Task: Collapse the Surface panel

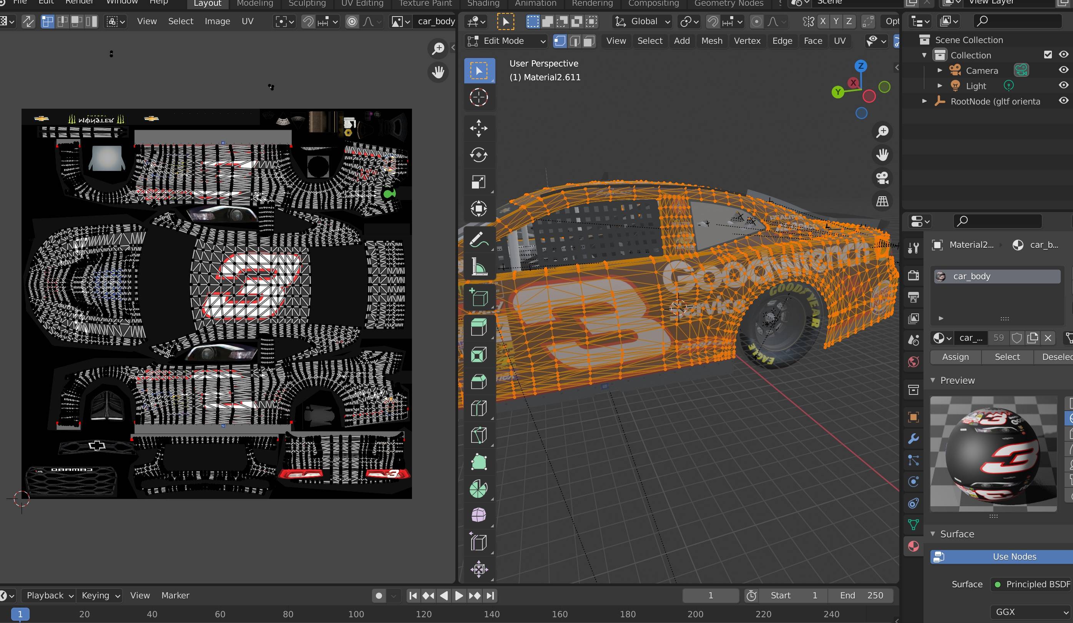Action: tap(933, 534)
